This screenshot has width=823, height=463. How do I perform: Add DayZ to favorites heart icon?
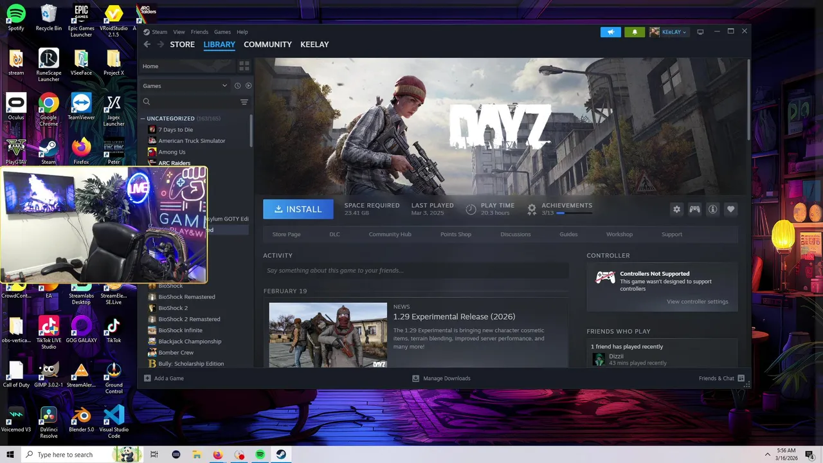coord(730,209)
